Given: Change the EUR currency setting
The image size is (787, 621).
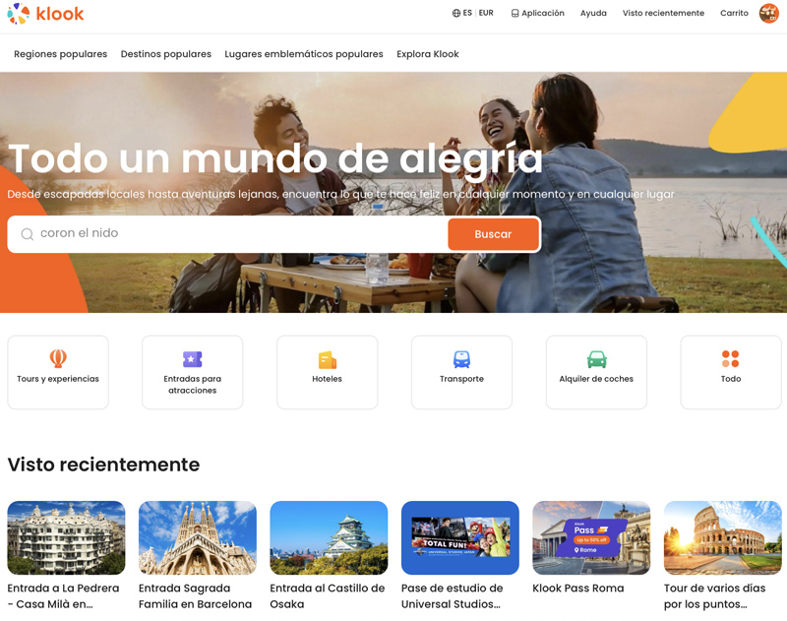Looking at the screenshot, I should [x=486, y=13].
